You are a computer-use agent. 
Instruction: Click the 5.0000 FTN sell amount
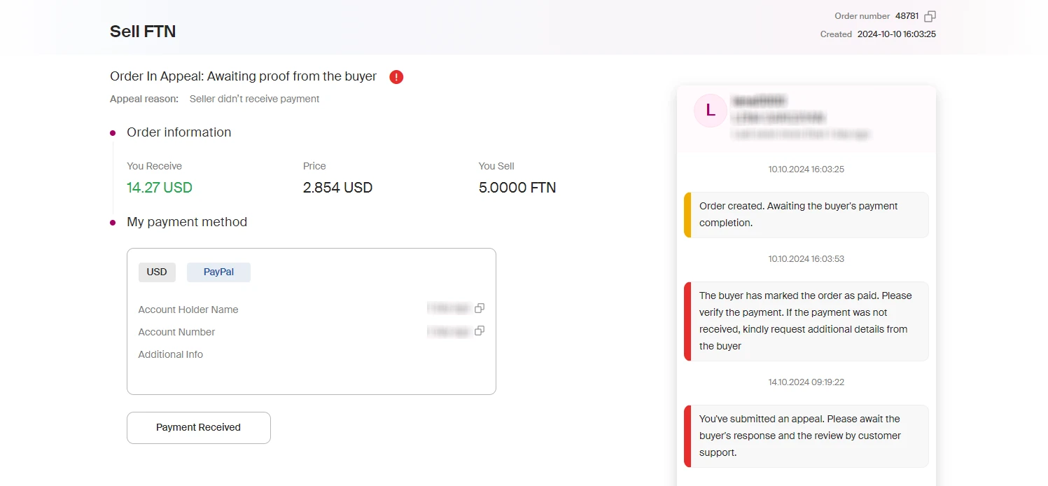click(x=517, y=188)
